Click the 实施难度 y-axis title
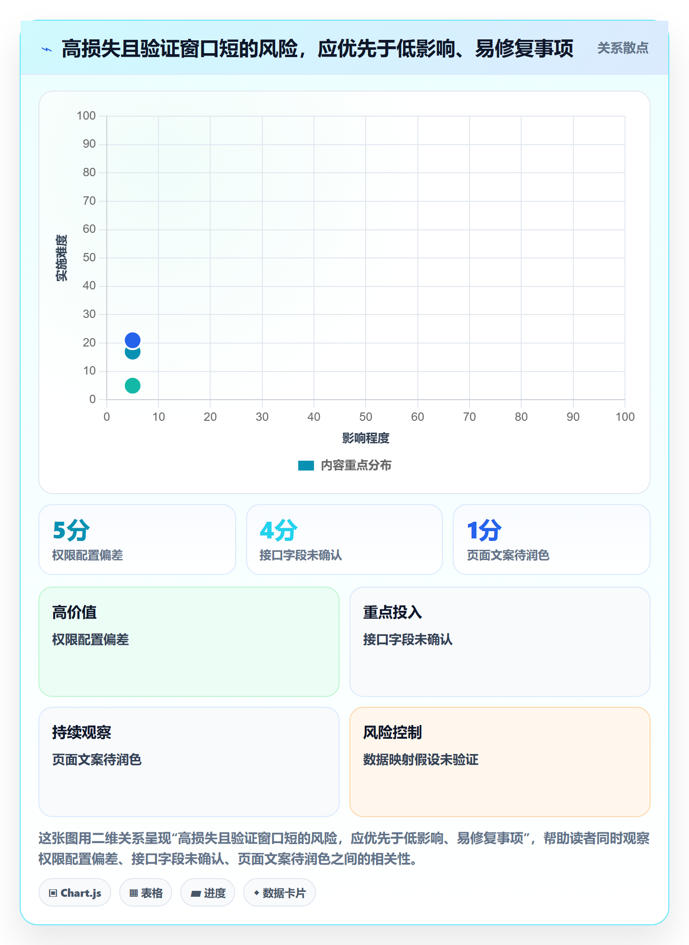The width and height of the screenshot is (689, 945). [62, 258]
